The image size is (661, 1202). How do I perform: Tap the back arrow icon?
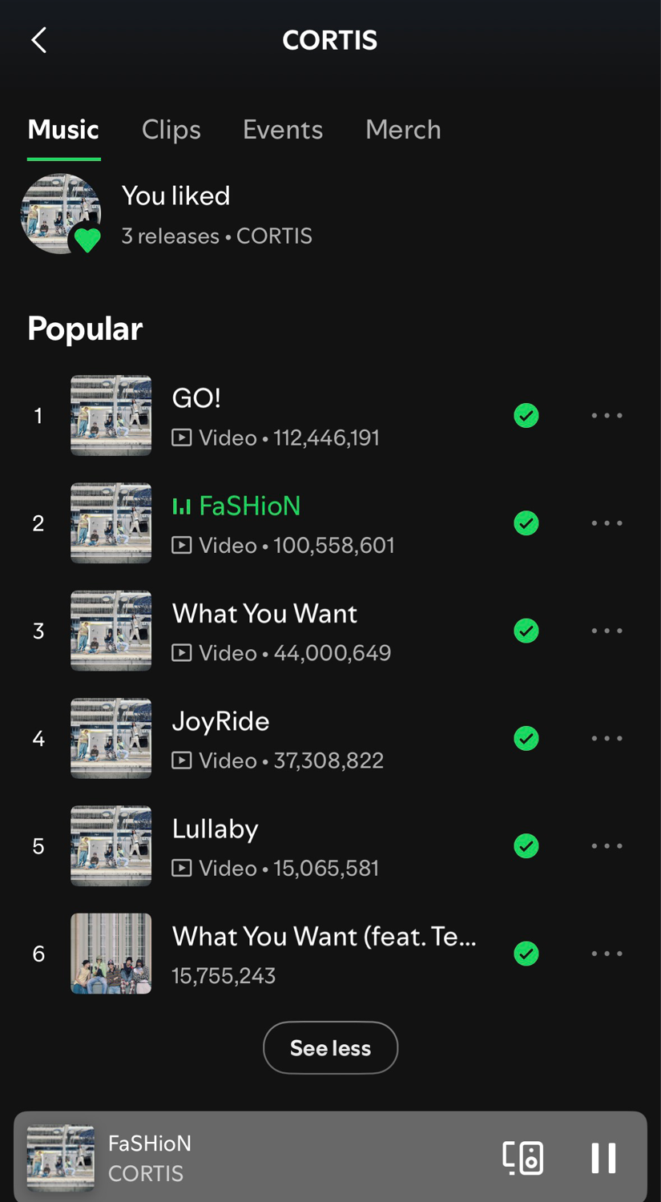tap(38, 40)
